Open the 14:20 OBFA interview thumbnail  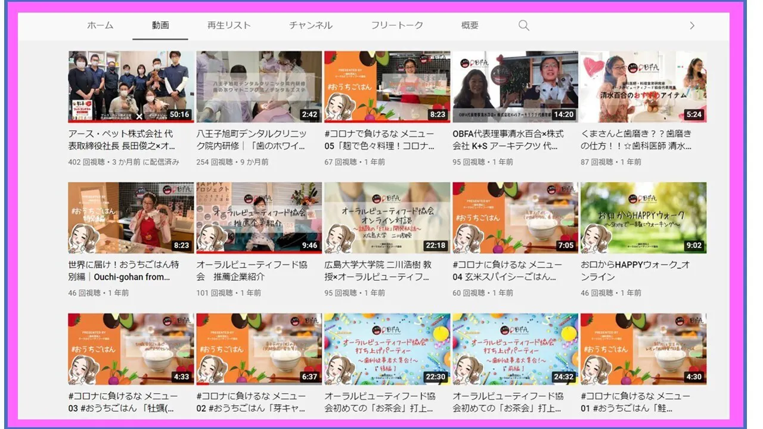(x=515, y=86)
